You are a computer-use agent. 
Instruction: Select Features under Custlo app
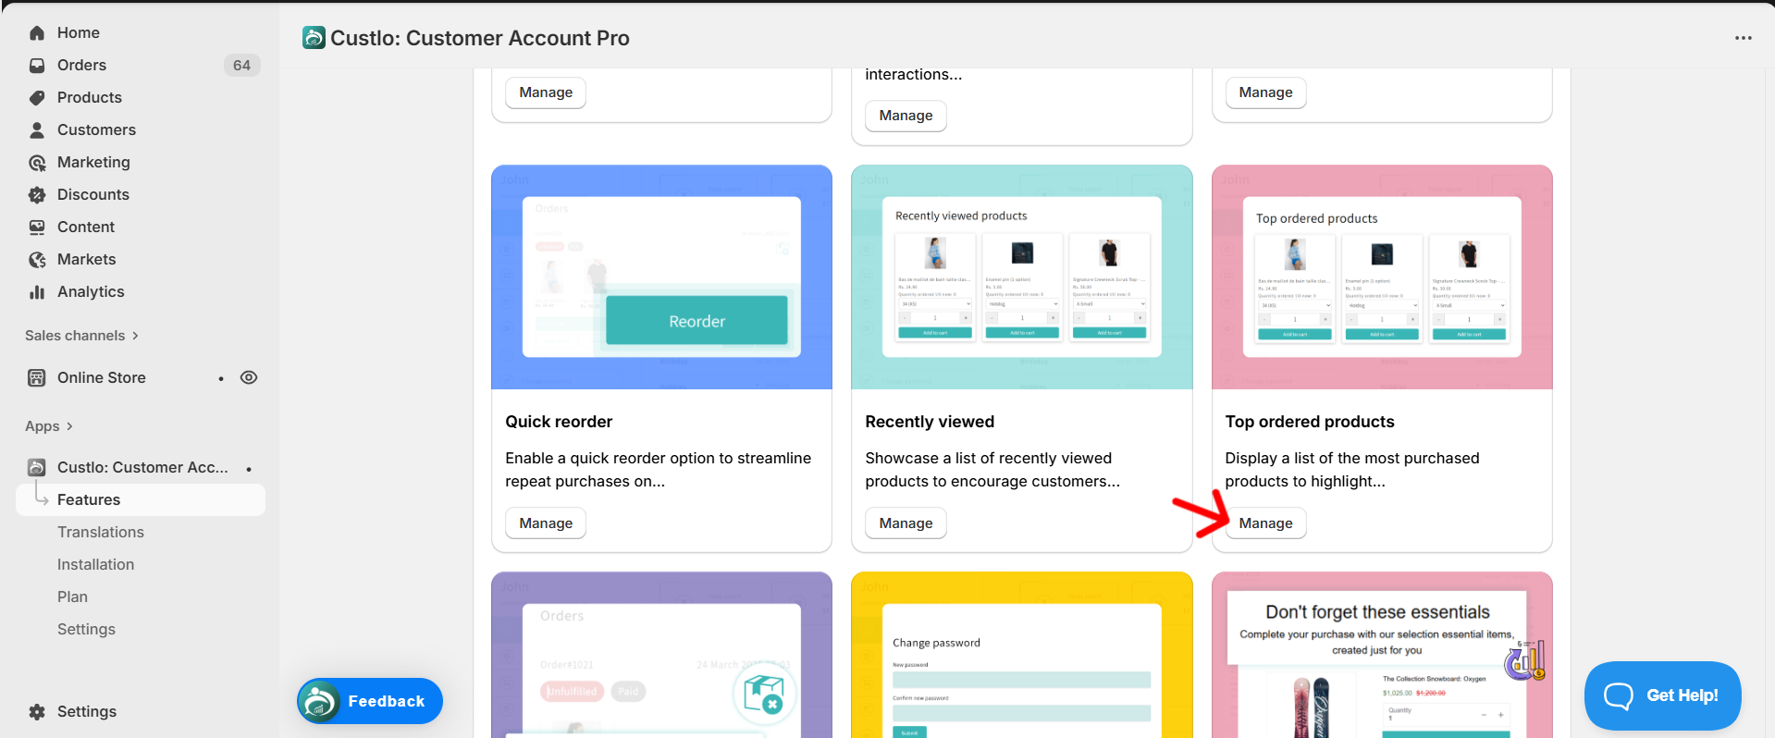[x=141, y=500]
